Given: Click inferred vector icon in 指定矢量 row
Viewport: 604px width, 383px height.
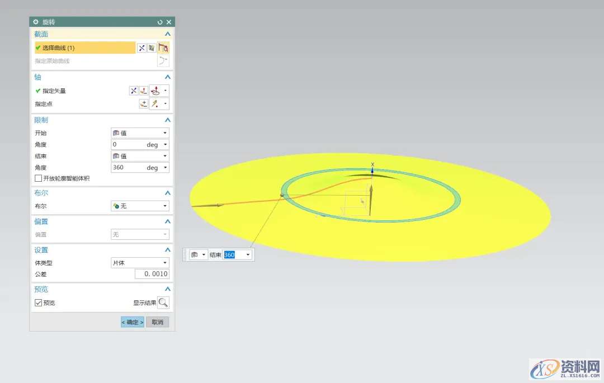Looking at the screenshot, I should pos(155,91).
